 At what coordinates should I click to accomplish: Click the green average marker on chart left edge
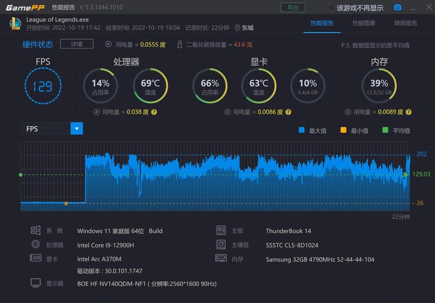click(x=21, y=175)
